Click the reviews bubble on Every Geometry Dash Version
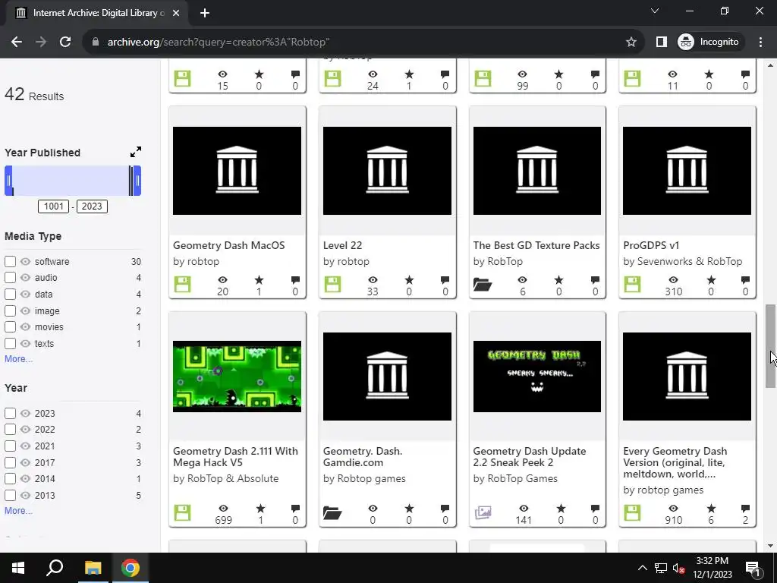This screenshot has width=777, height=583. pos(745,508)
